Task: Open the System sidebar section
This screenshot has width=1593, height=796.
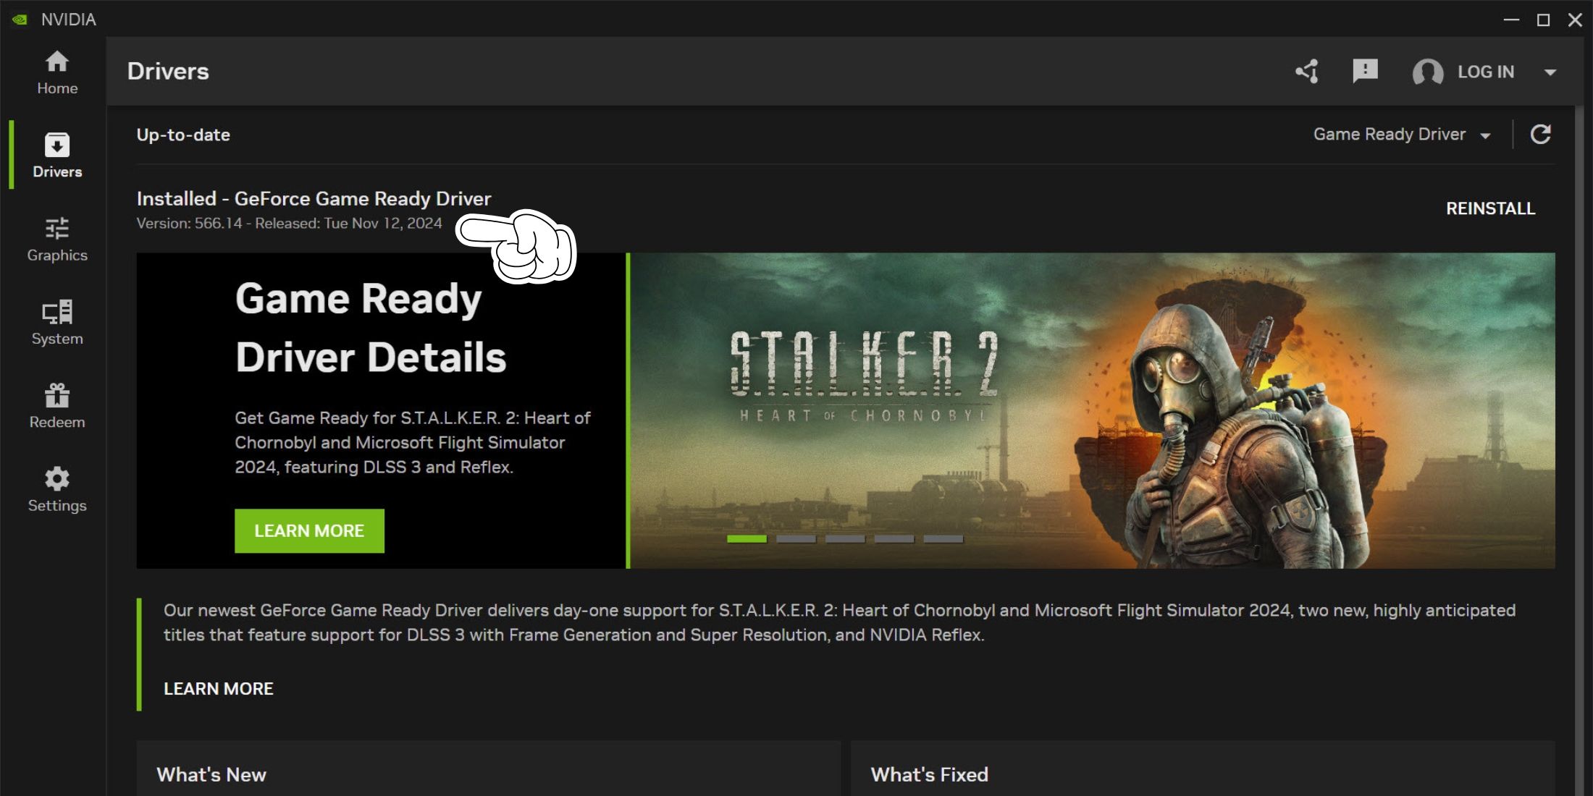Action: click(x=57, y=323)
